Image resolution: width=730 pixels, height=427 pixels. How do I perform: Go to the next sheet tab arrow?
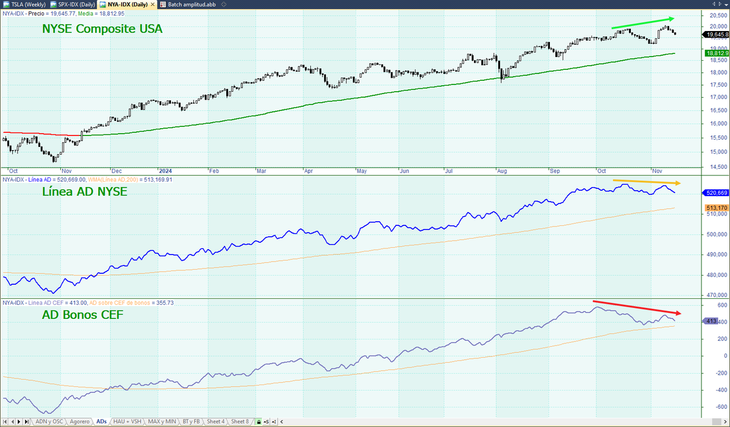tap(19, 421)
